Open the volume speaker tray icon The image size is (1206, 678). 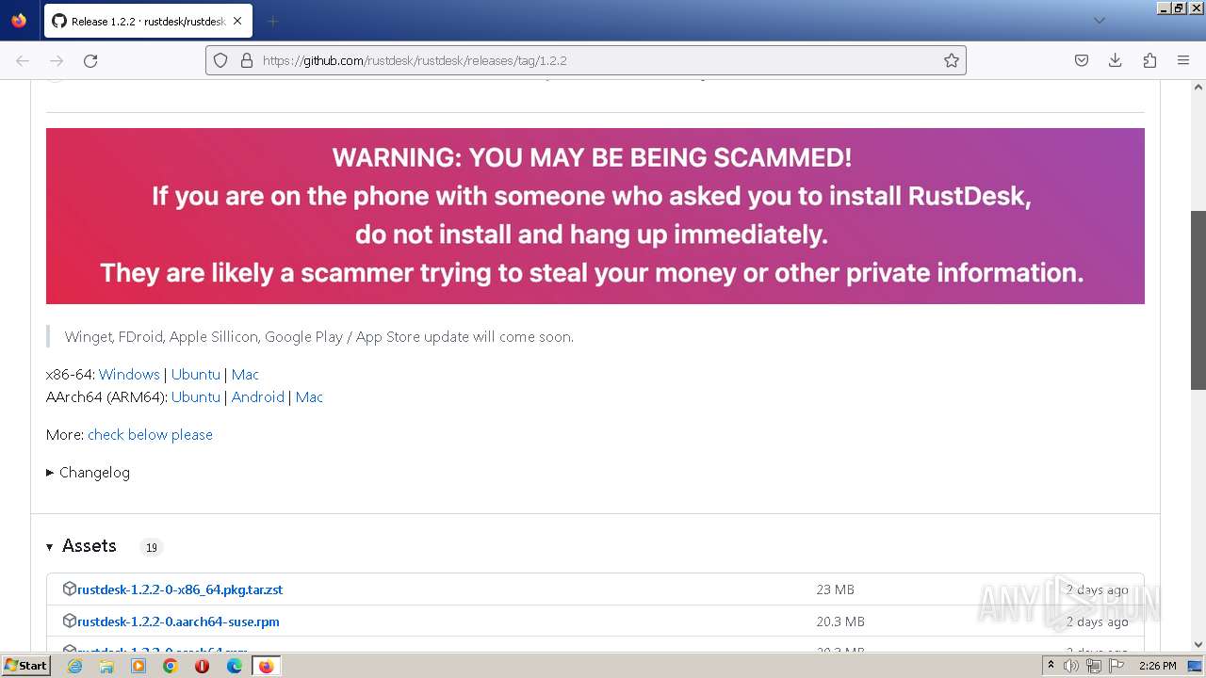tap(1071, 666)
